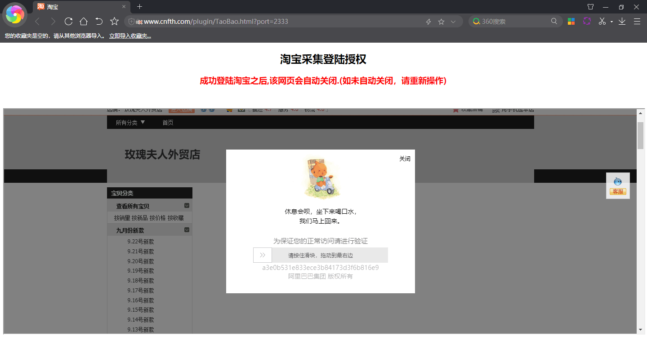Click the shop name 玫瑰夫人外贸店

click(162, 155)
